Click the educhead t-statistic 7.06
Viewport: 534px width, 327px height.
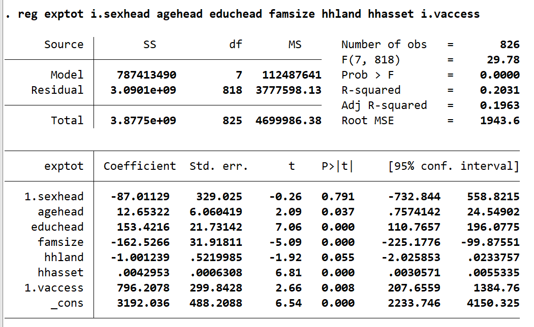[x=292, y=227]
